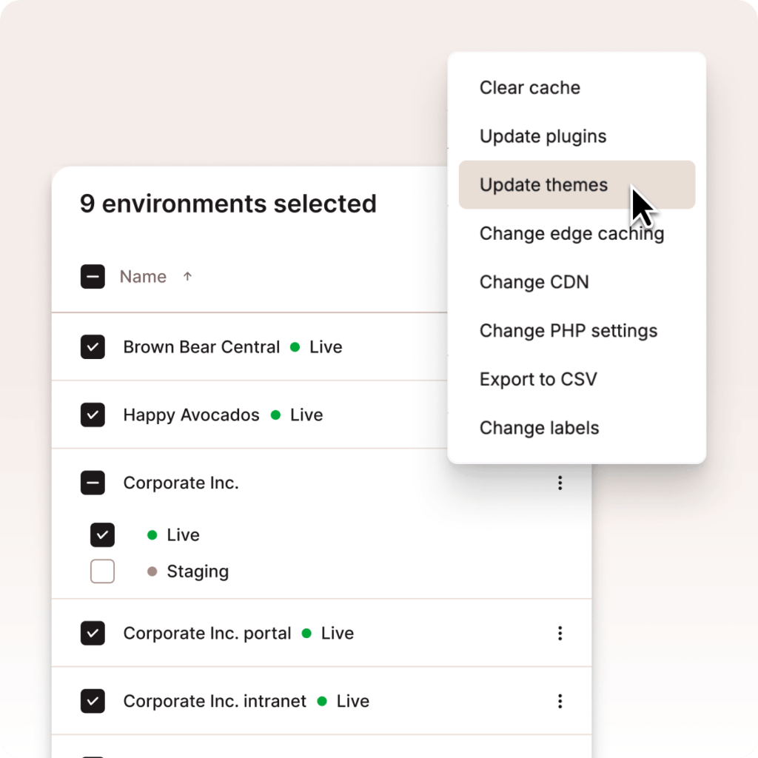The image size is (758, 758).
Task: Open kebab menu for Corporate Inc.
Action: 560,483
